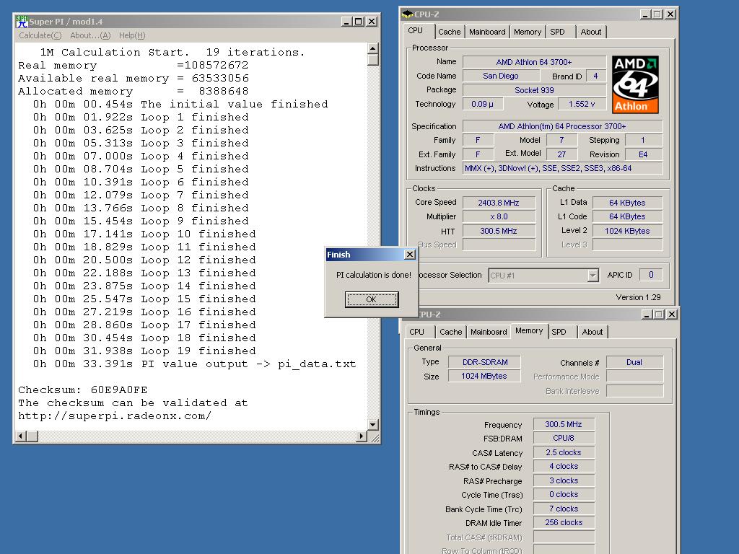
Task: Open About tab in CPU-Z memory window
Action: [x=592, y=332]
